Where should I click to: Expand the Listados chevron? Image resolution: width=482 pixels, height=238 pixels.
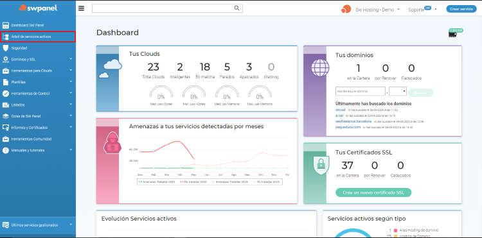click(x=71, y=104)
